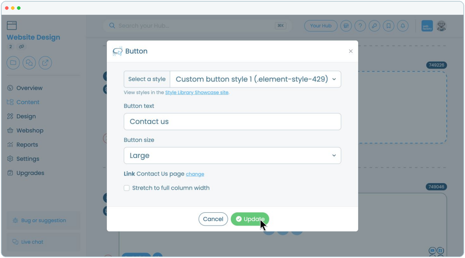Open Content in the sidebar
Screen dimensions: 465x258
pyautogui.click(x=27, y=102)
